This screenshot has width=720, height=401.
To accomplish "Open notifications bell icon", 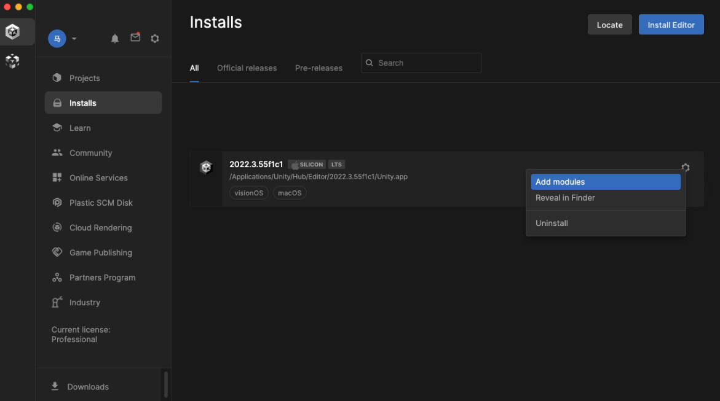I will coord(115,39).
